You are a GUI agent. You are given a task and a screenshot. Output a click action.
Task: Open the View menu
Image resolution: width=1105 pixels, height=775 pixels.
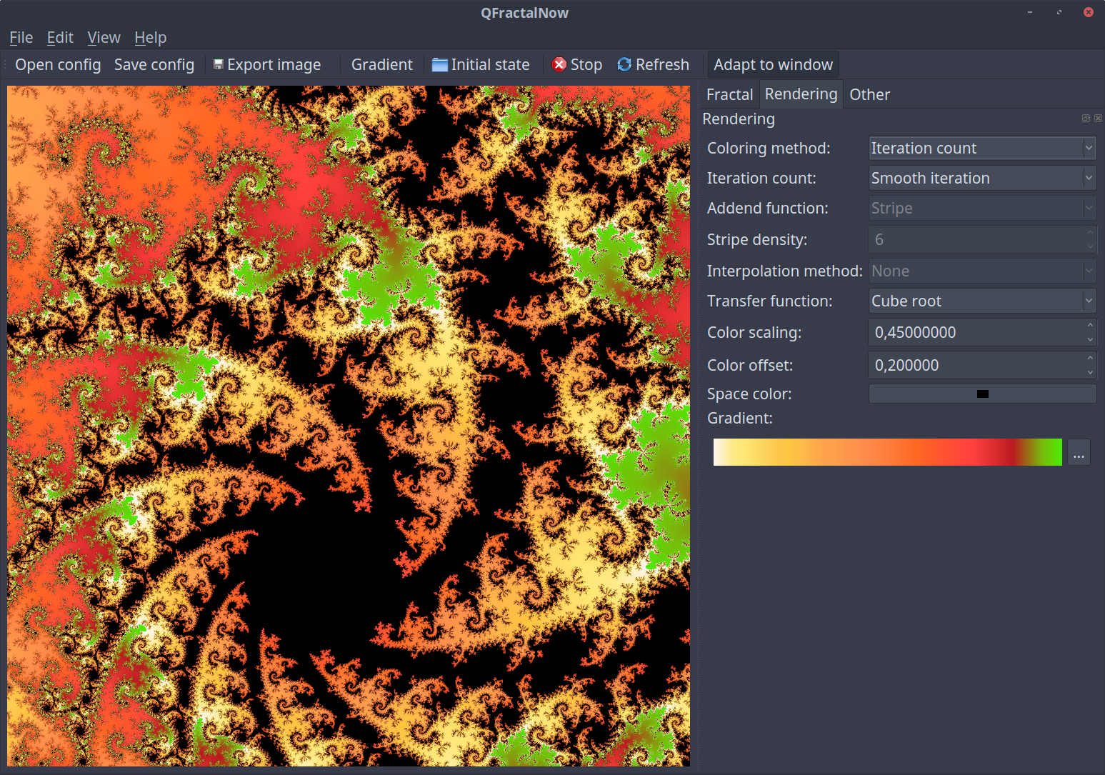(104, 37)
